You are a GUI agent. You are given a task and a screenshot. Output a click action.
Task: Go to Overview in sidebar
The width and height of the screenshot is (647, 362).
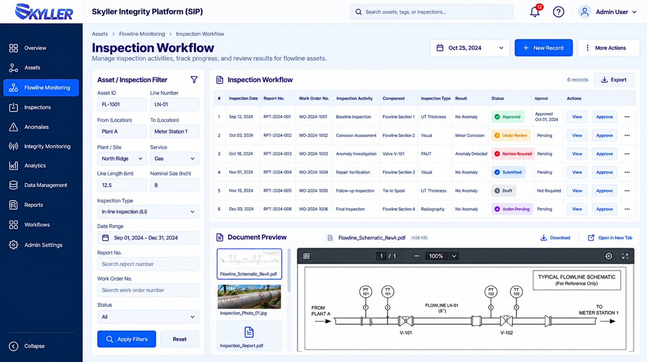41,48
